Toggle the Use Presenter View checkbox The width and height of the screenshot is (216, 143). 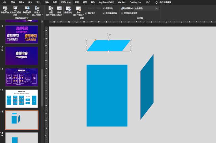click(122, 13)
